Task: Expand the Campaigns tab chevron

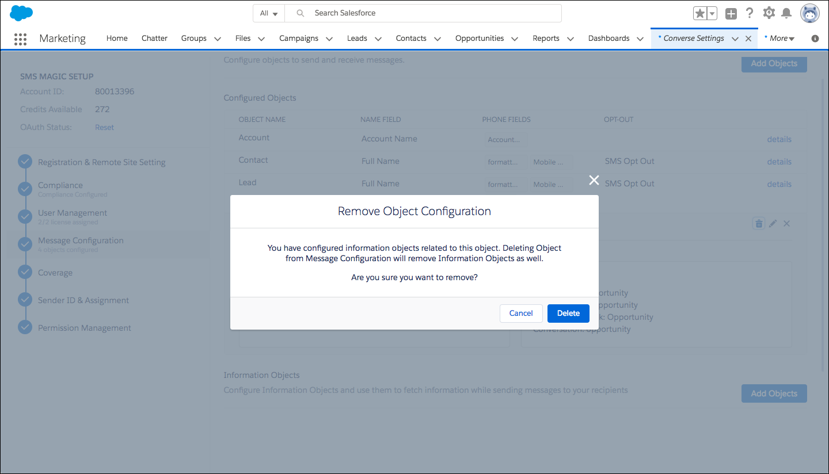Action: (x=329, y=39)
